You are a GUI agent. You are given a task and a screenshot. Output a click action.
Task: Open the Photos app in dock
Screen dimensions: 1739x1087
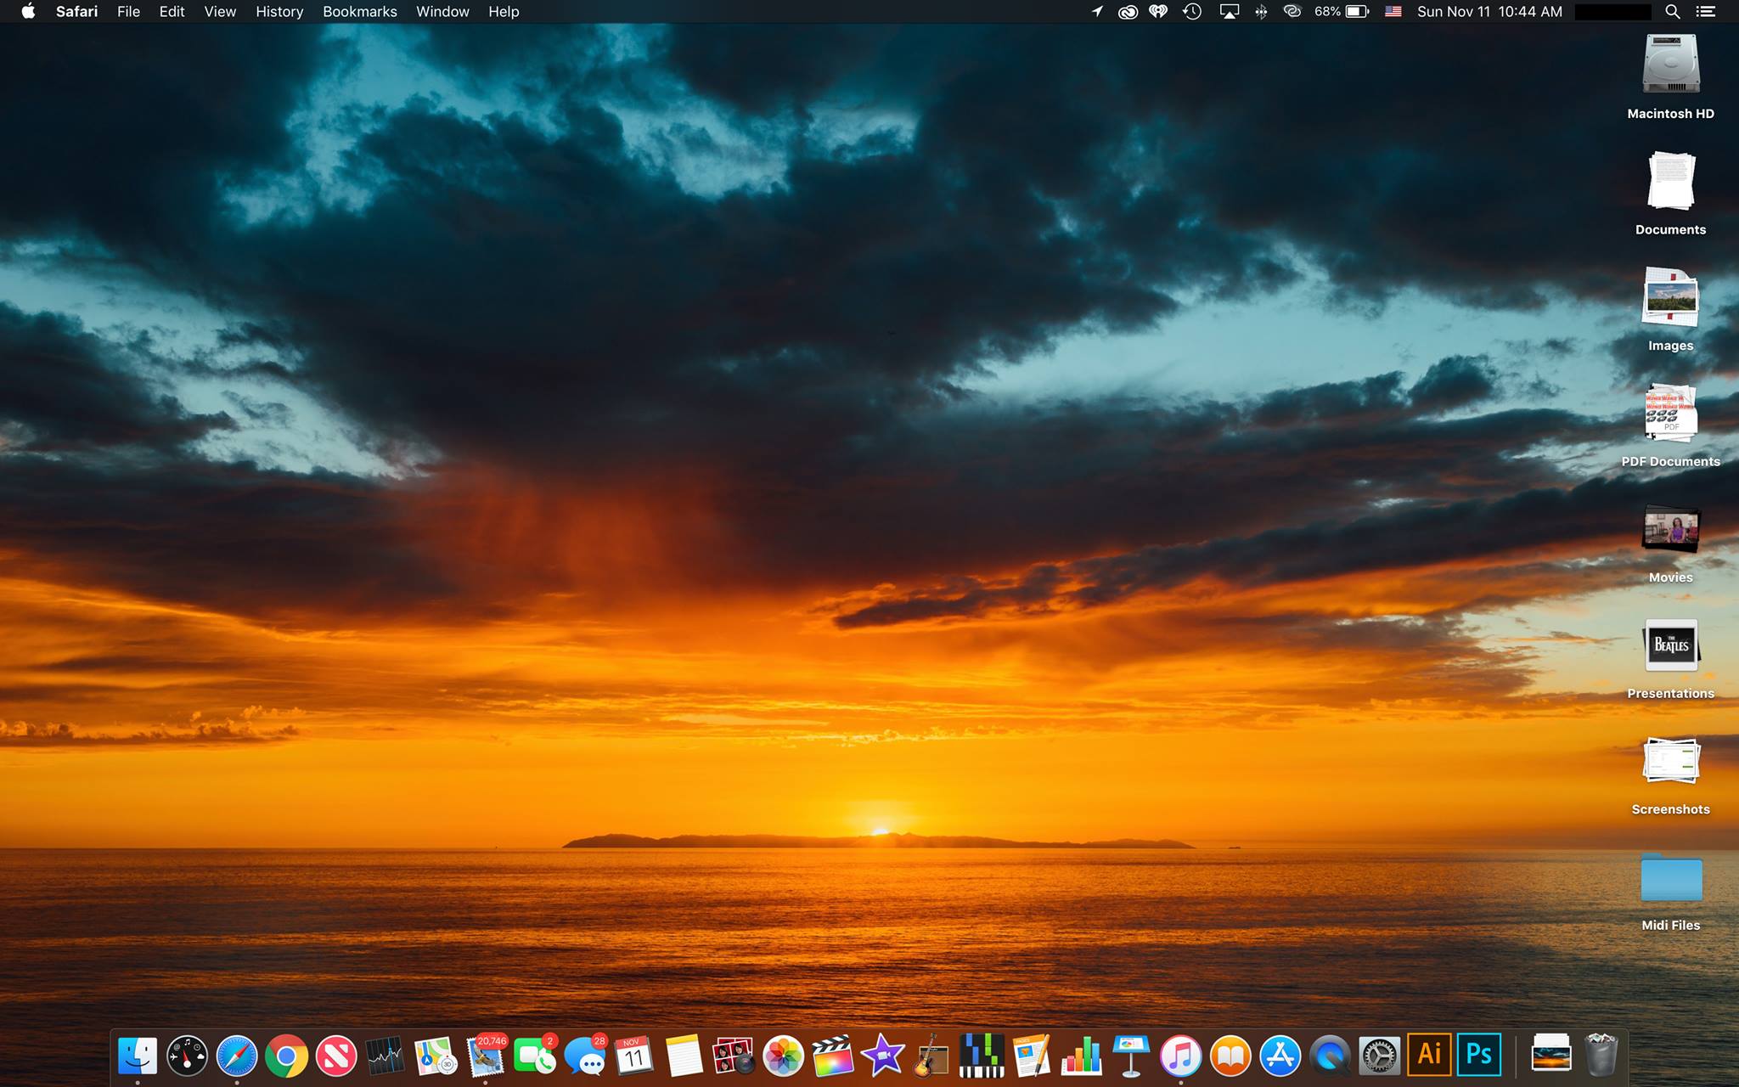[x=783, y=1056]
